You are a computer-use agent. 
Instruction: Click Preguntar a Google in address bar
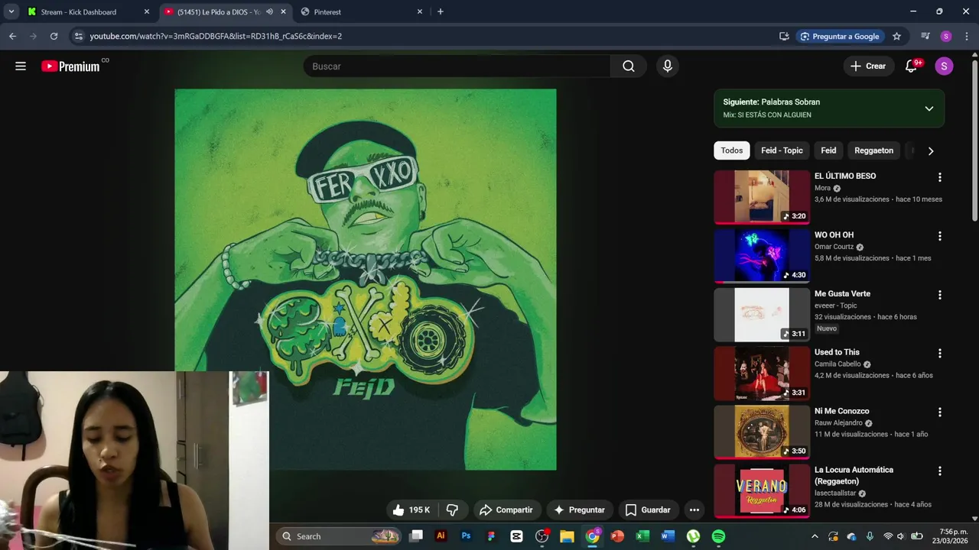pyautogui.click(x=838, y=36)
